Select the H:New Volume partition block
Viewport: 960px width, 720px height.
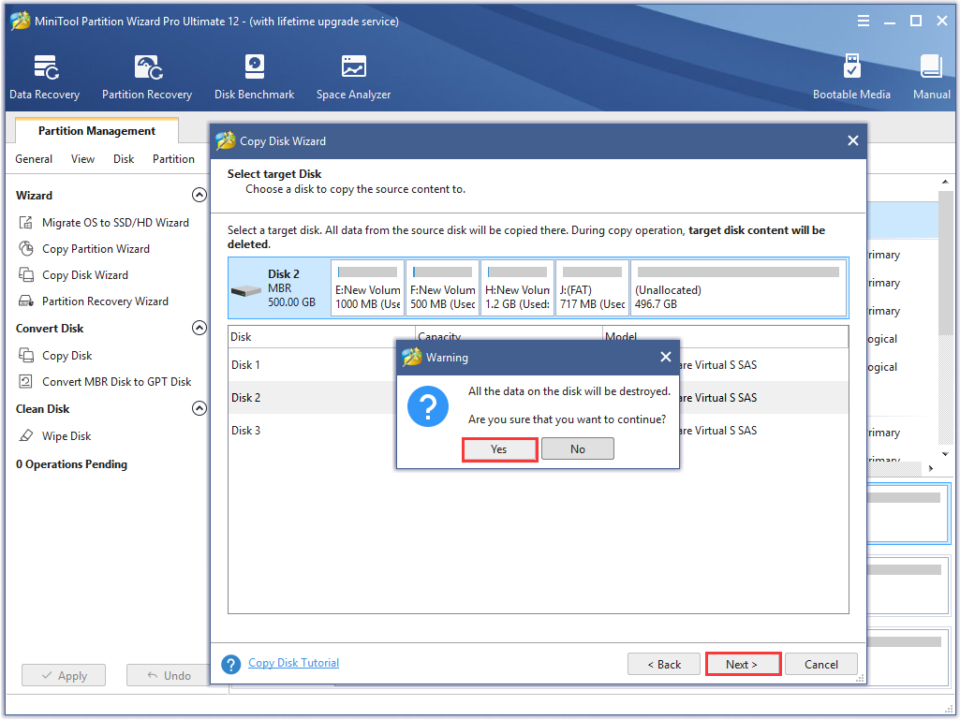(517, 287)
